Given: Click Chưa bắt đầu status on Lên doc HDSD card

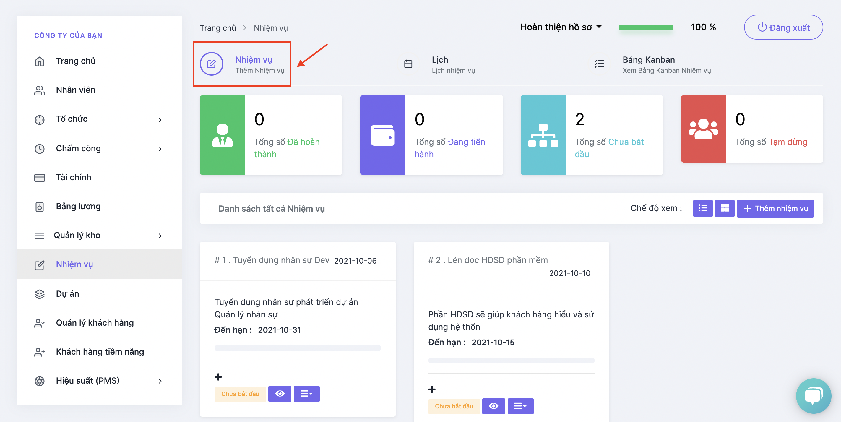Looking at the screenshot, I should tap(454, 406).
